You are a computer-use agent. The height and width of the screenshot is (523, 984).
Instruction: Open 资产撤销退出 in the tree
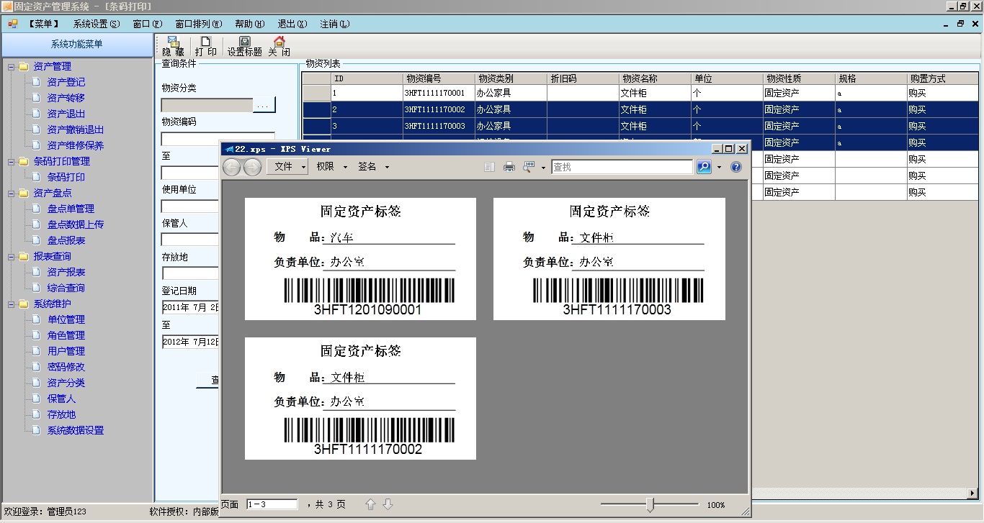pyautogui.click(x=76, y=129)
